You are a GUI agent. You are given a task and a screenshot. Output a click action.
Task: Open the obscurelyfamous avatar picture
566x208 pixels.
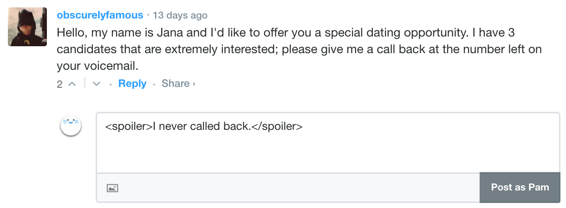[27, 27]
